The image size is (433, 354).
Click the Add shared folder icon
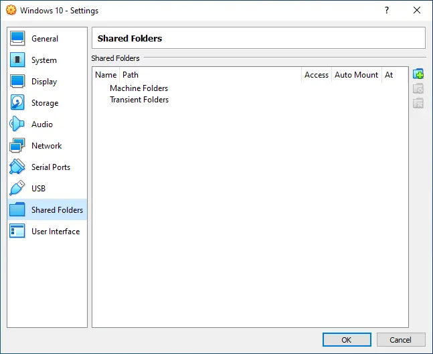pyautogui.click(x=418, y=74)
